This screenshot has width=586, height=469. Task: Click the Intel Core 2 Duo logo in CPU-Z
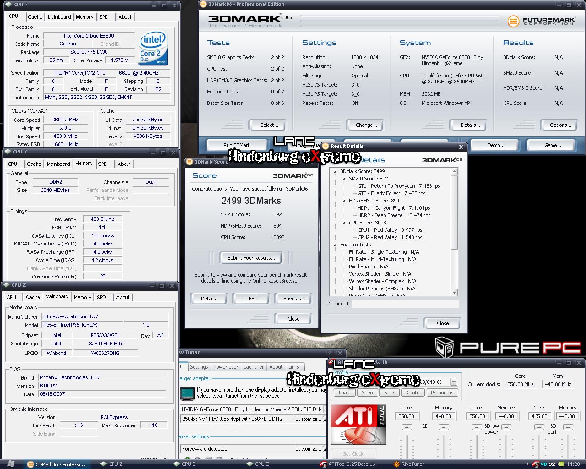(153, 48)
